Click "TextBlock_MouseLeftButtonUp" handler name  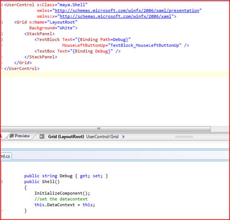click(145, 45)
